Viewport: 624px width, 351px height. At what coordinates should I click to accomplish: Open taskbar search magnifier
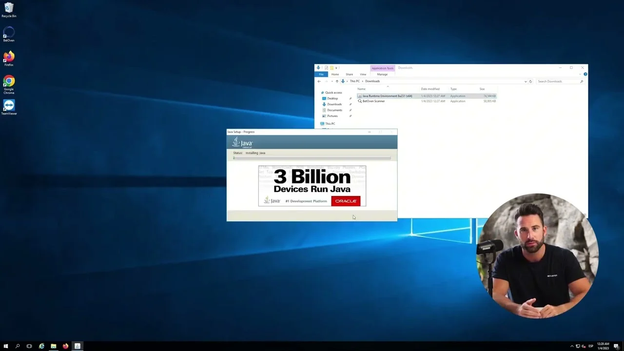(x=18, y=346)
